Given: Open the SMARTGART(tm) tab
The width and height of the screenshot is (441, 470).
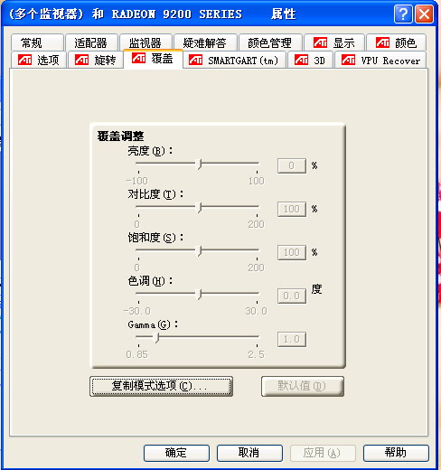Looking at the screenshot, I should click(x=234, y=60).
